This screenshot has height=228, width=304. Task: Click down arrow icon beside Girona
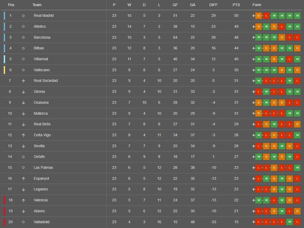[x=23, y=92]
